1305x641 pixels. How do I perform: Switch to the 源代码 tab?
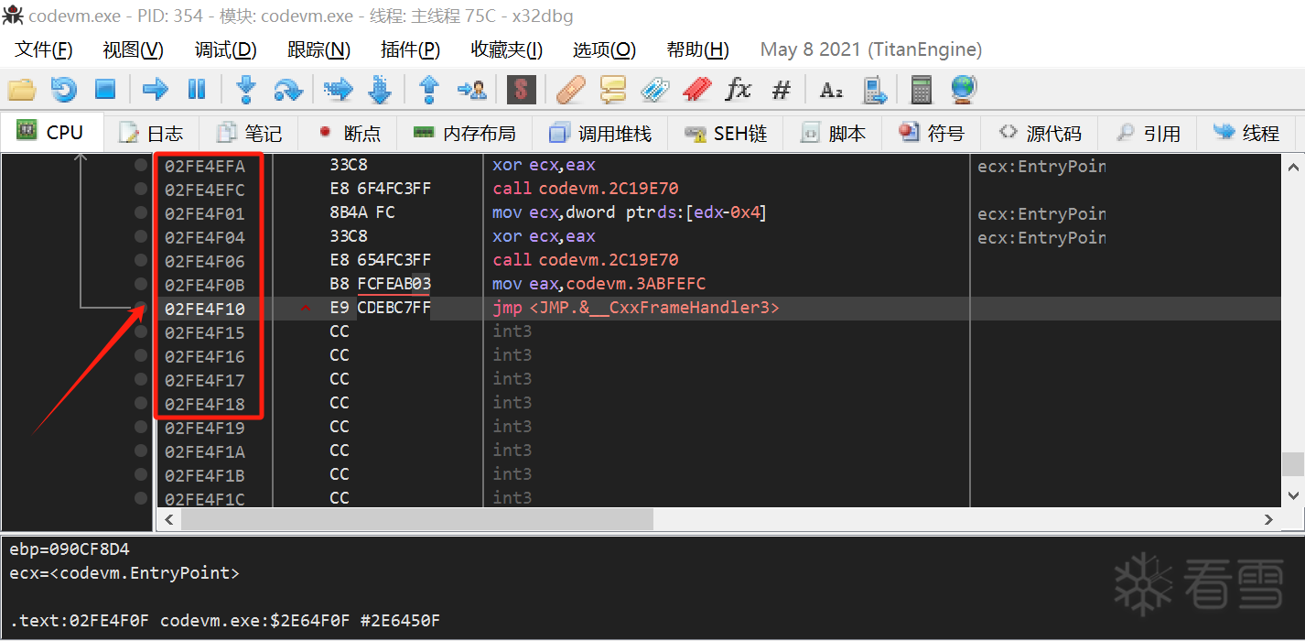pyautogui.click(x=1040, y=134)
